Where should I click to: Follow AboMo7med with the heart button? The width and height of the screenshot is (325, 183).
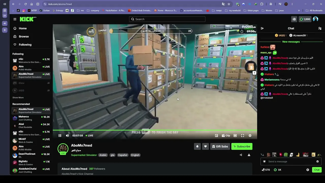click(205, 146)
